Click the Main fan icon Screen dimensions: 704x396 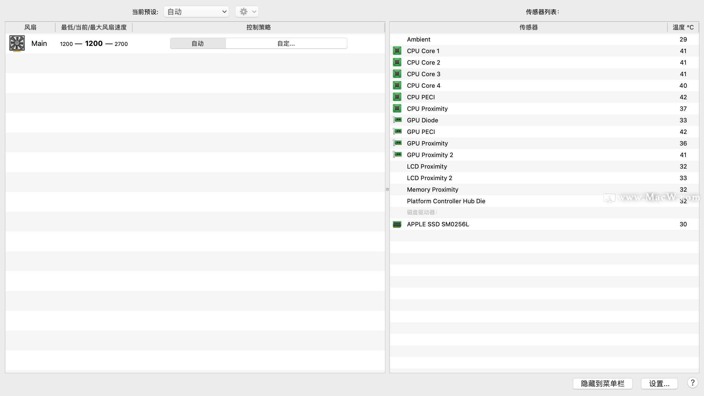(x=17, y=43)
